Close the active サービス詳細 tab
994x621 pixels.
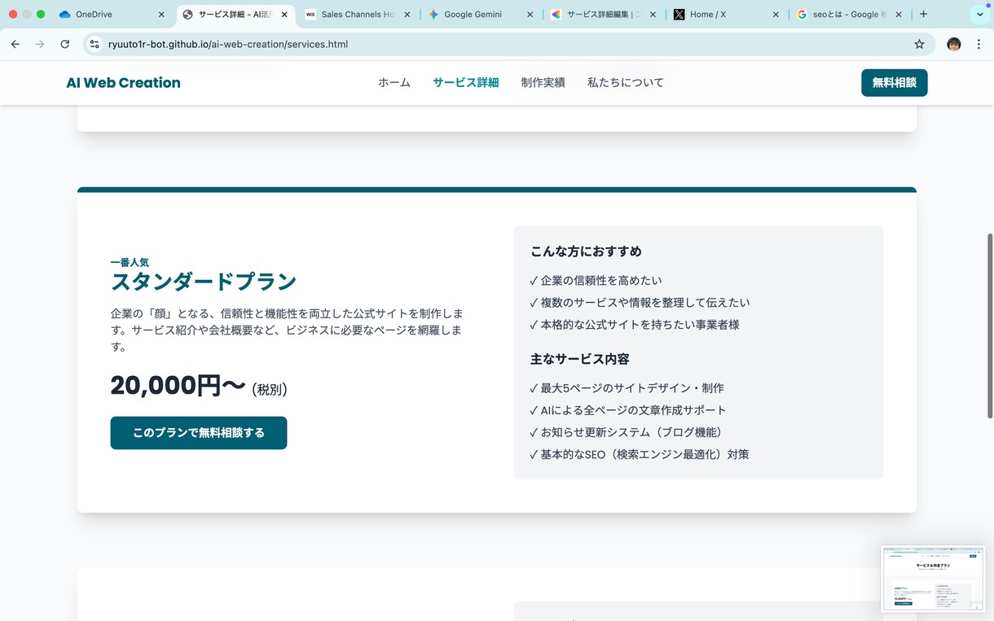coord(284,15)
